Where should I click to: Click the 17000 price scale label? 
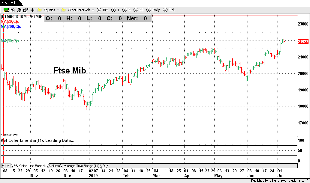point(303,123)
